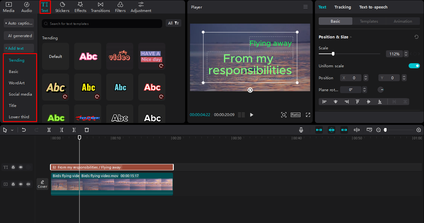Collapse the Position & Size section
The image size is (424, 223).
click(x=351, y=37)
